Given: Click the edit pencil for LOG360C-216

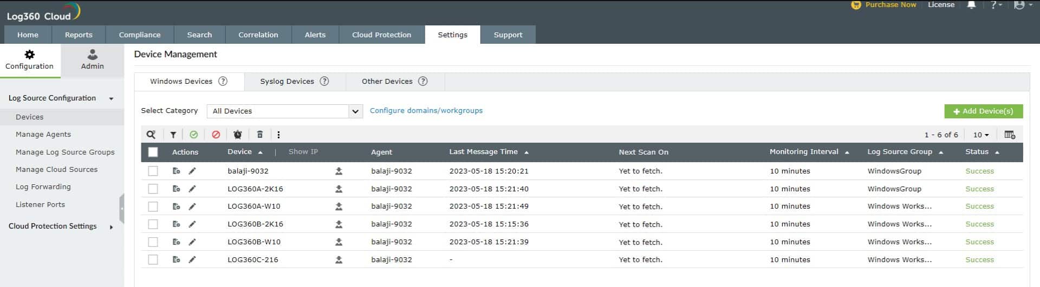Looking at the screenshot, I should (192, 259).
